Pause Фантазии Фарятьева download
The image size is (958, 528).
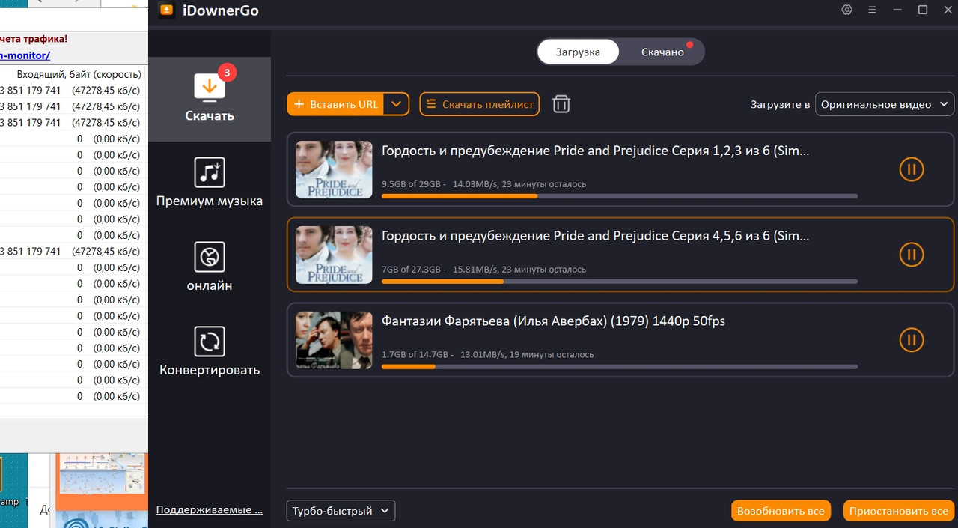[911, 339]
